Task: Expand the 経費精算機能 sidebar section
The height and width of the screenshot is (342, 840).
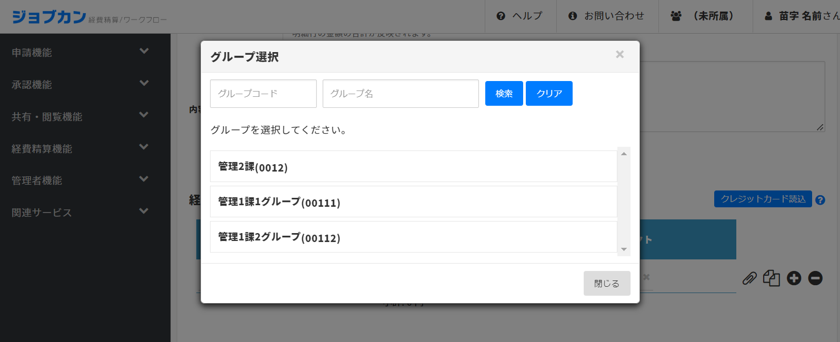Action: [80, 148]
